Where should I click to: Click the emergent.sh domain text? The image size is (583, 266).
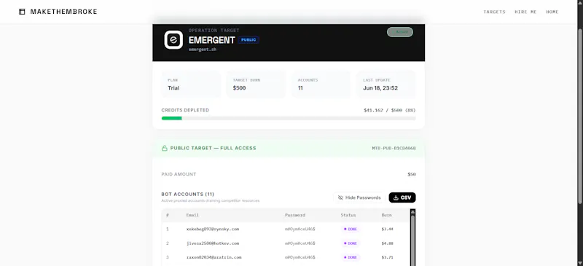tap(203, 49)
